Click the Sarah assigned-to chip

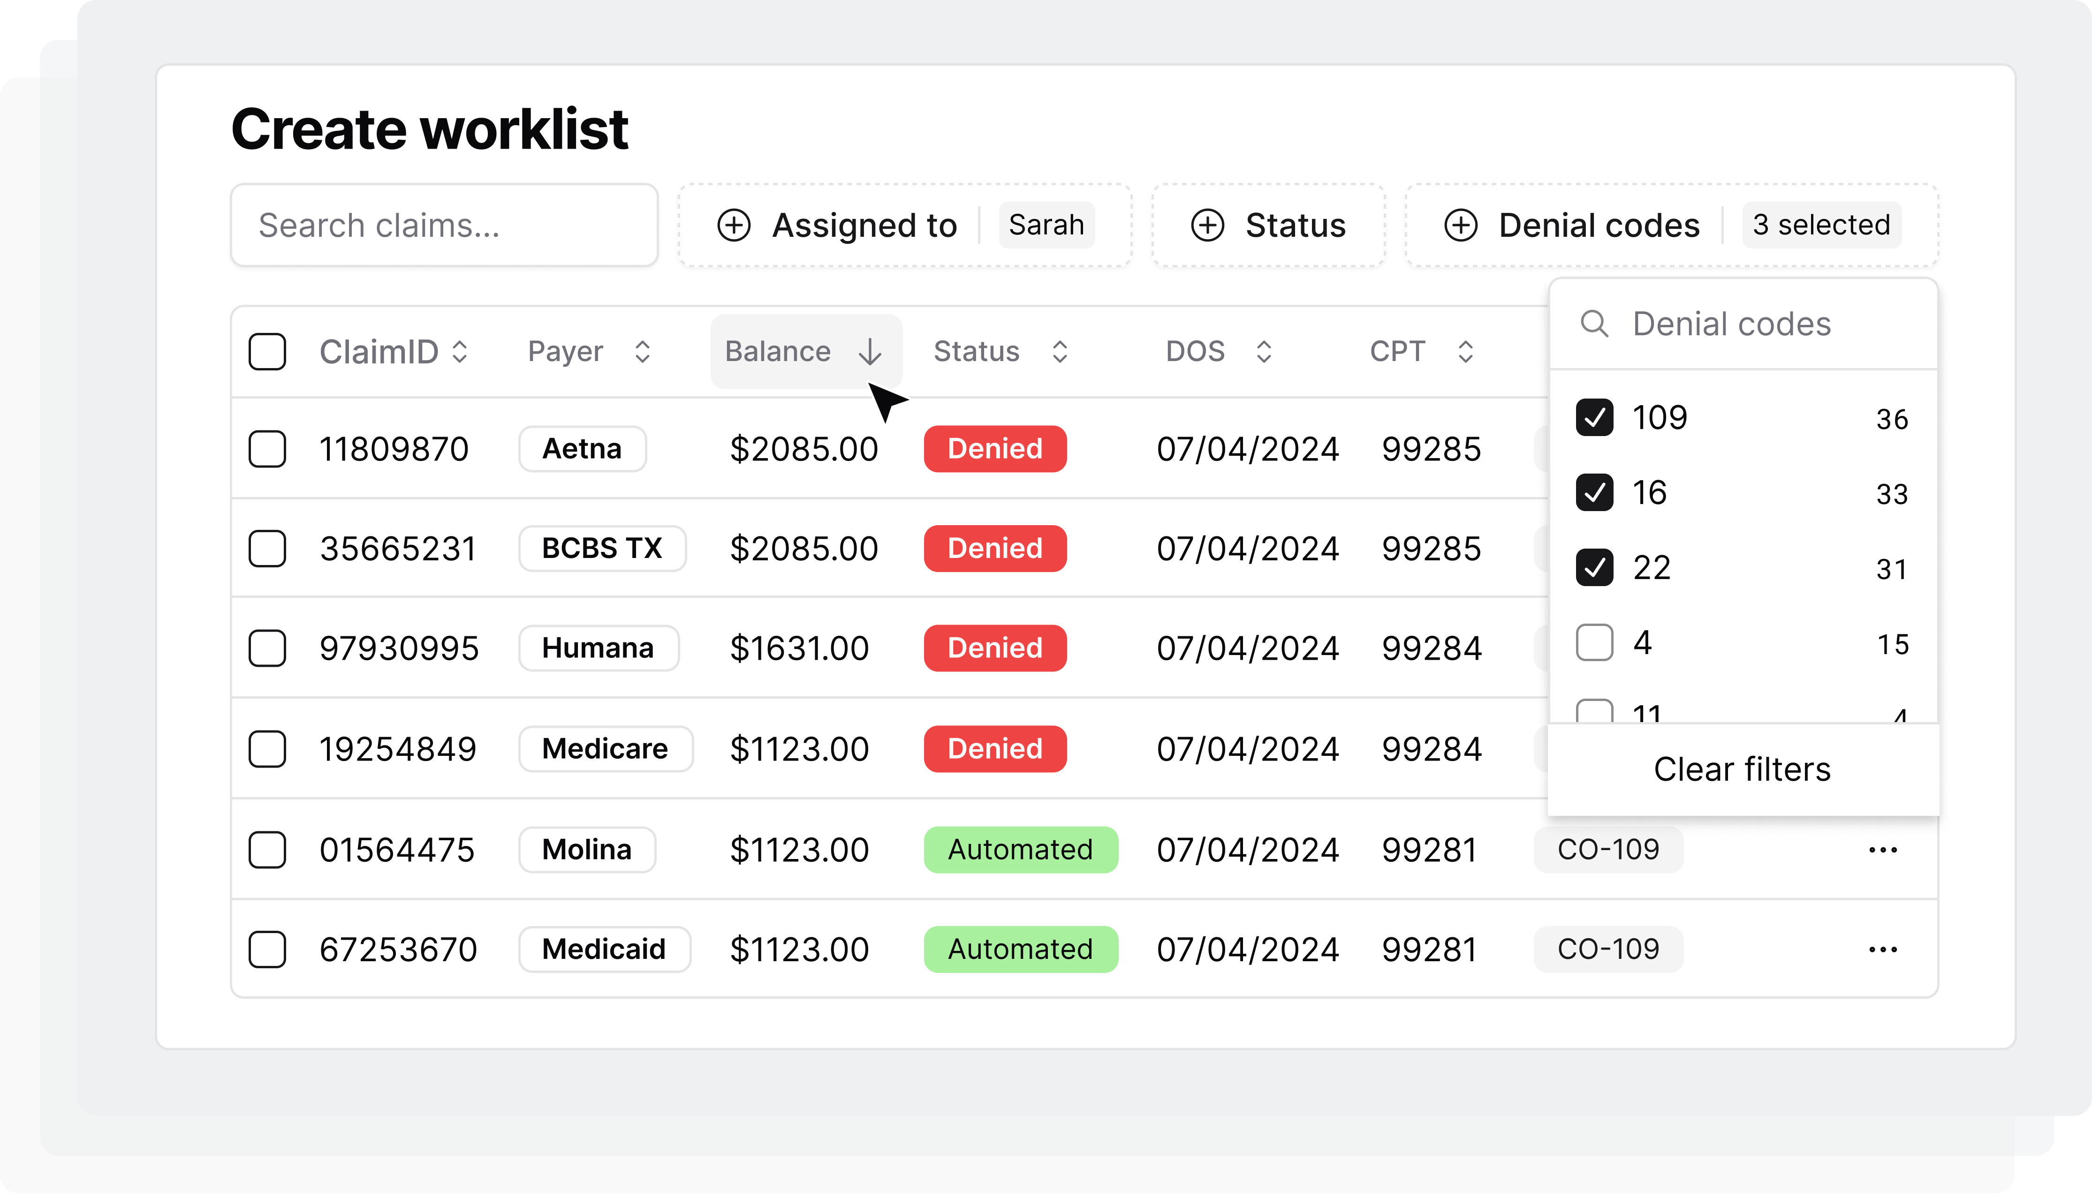pyautogui.click(x=1046, y=225)
